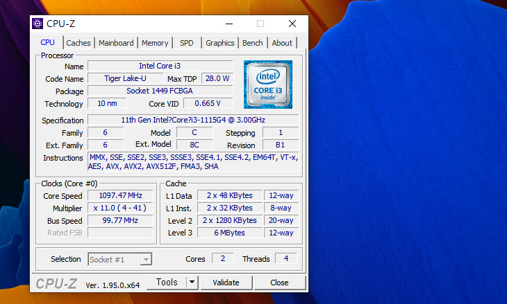The image size is (507, 304).
Task: Click the empty Rated FSB field
Action: (120, 233)
